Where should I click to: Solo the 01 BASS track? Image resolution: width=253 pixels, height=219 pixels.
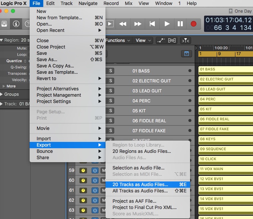pos(111,71)
